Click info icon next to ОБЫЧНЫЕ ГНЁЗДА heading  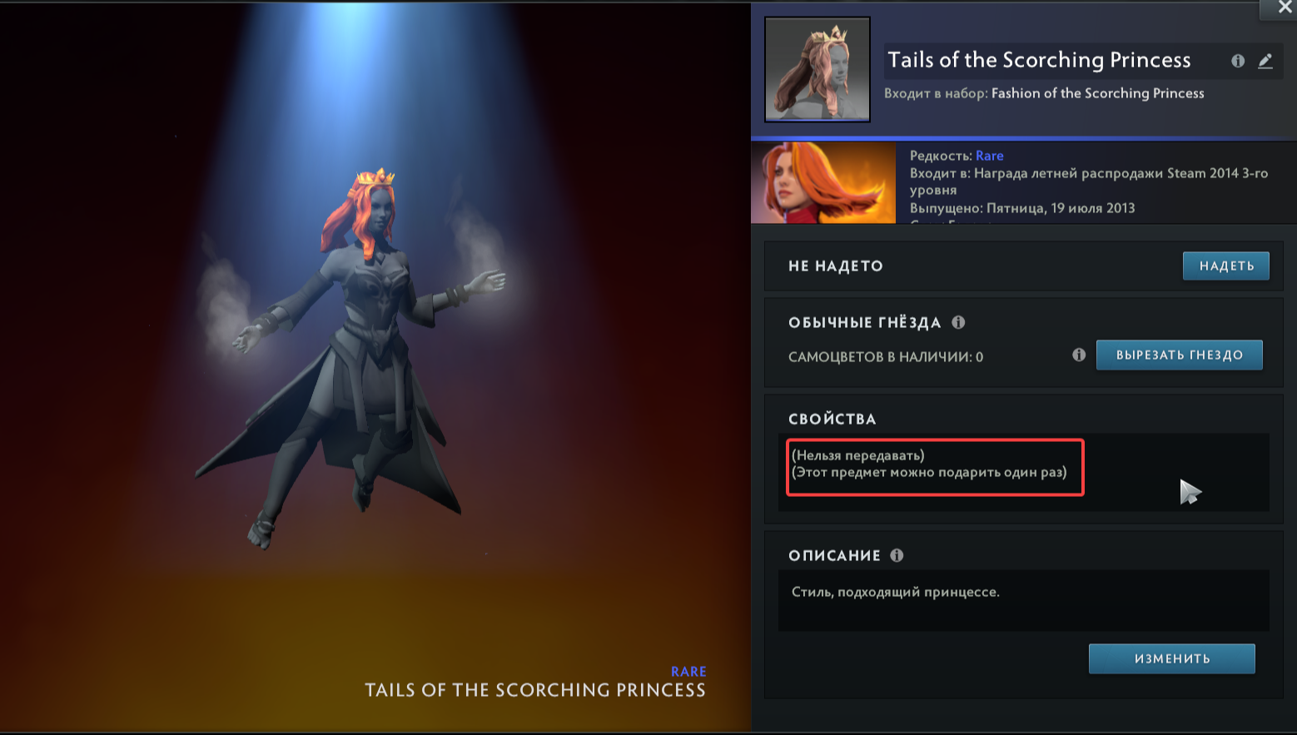click(x=958, y=322)
